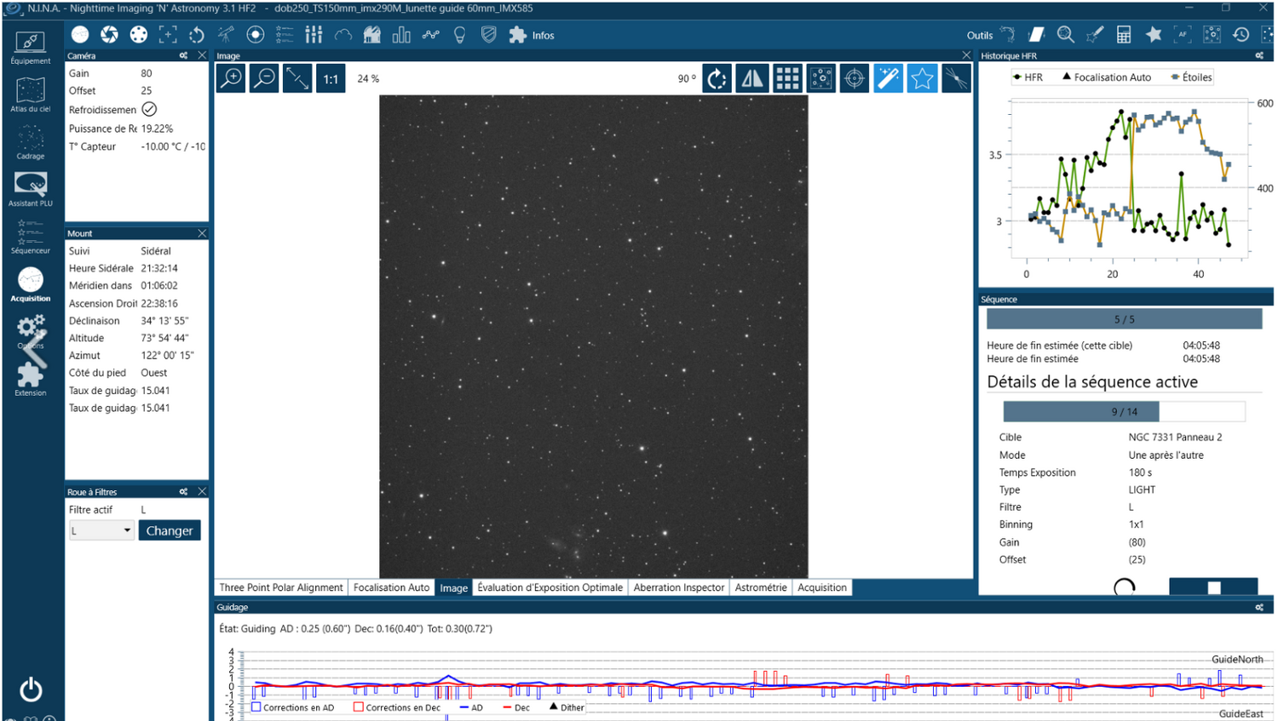Viewport: 1278px width, 721px height.
Task: Open the plate-solving magnifier tool icon
Action: (x=1065, y=35)
